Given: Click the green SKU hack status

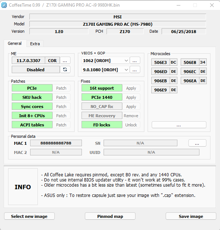Looking at the screenshot, I should [x=32, y=97].
